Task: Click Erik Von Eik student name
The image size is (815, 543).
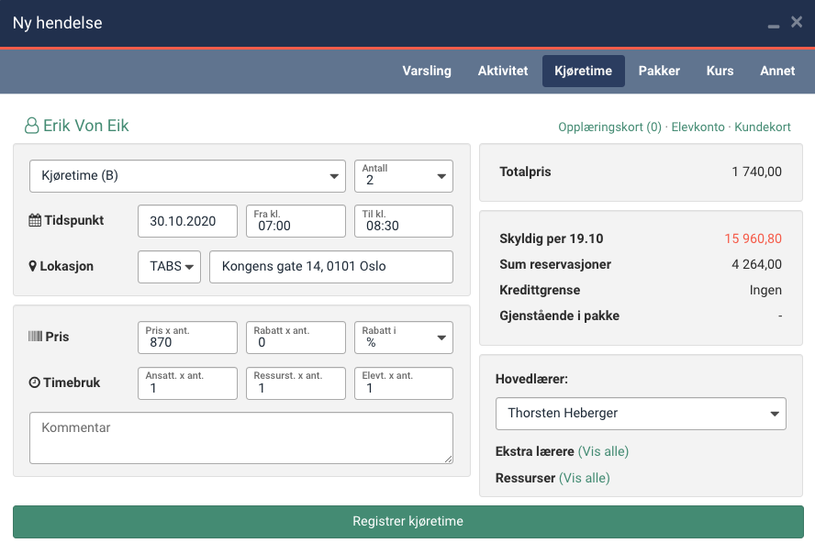Action: [85, 126]
